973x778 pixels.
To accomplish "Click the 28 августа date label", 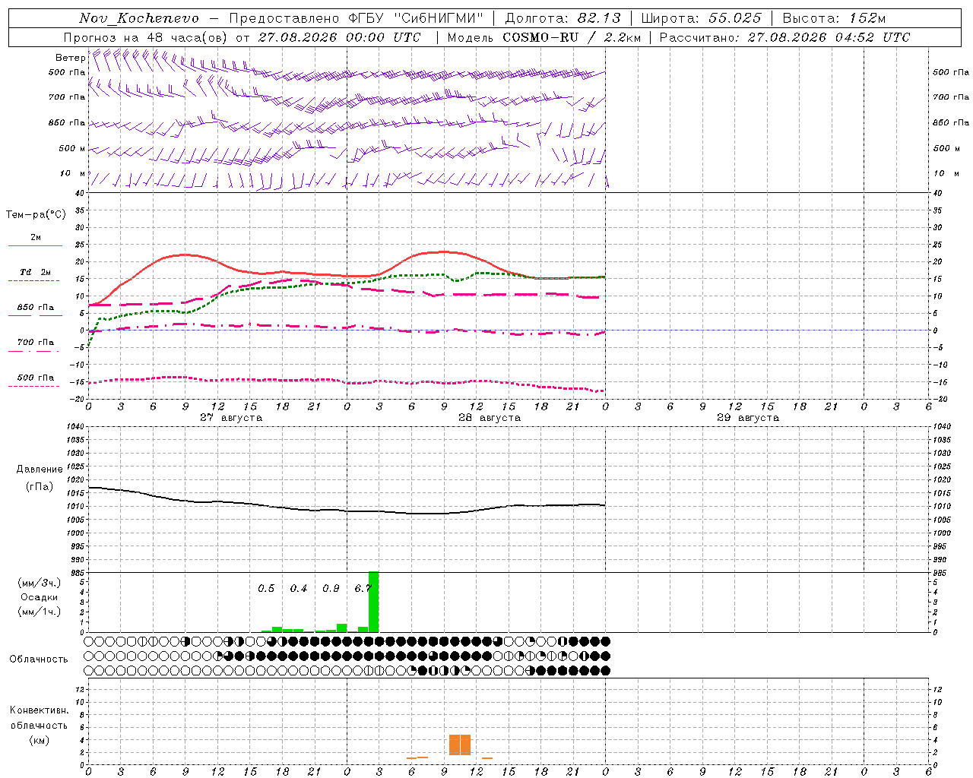I will tap(490, 418).
